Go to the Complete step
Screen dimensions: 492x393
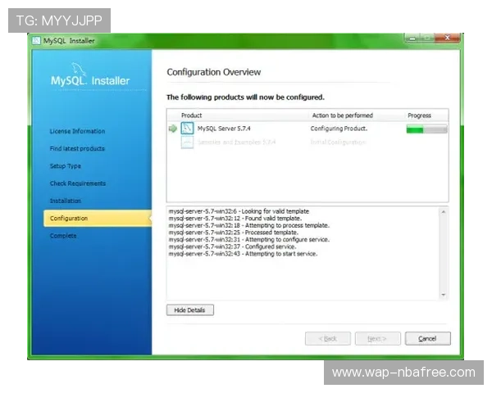(63, 236)
